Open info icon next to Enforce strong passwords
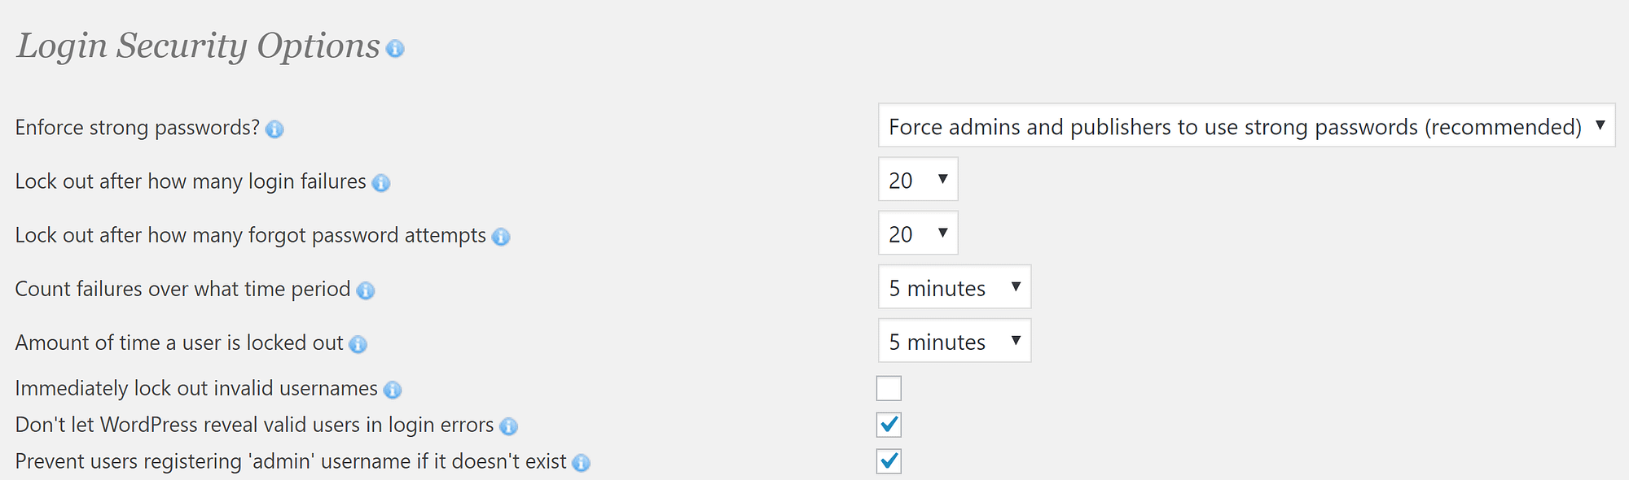The image size is (1629, 480). pyautogui.click(x=275, y=129)
